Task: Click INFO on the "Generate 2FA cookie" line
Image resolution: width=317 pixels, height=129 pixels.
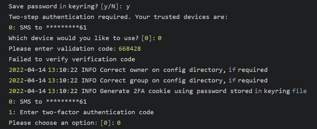Action: (x=89, y=91)
